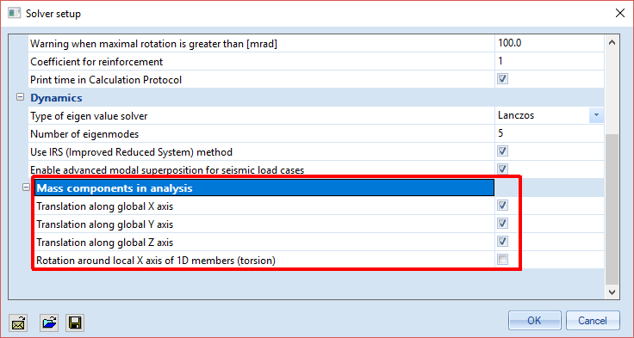The width and height of the screenshot is (634, 338).
Task: Uncheck Translation along global X axis
Action: click(502, 206)
